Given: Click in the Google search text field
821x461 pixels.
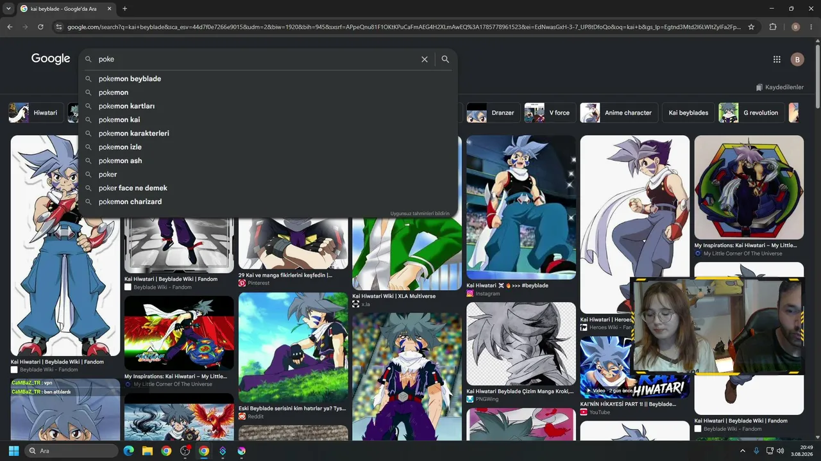Looking at the screenshot, I should (257, 59).
